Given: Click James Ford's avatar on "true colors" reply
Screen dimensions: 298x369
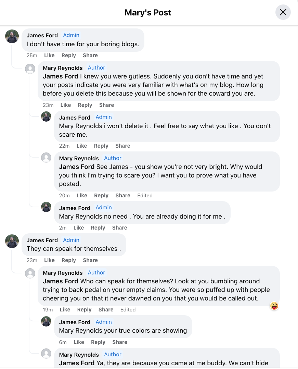Looking at the screenshot, I should coord(46,321).
